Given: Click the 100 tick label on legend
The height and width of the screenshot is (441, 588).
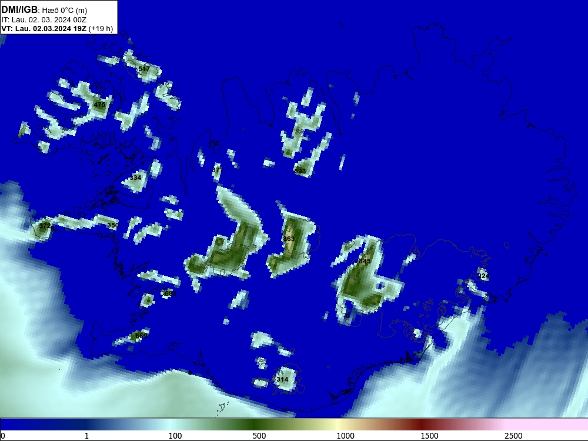Looking at the screenshot, I should (x=175, y=436).
